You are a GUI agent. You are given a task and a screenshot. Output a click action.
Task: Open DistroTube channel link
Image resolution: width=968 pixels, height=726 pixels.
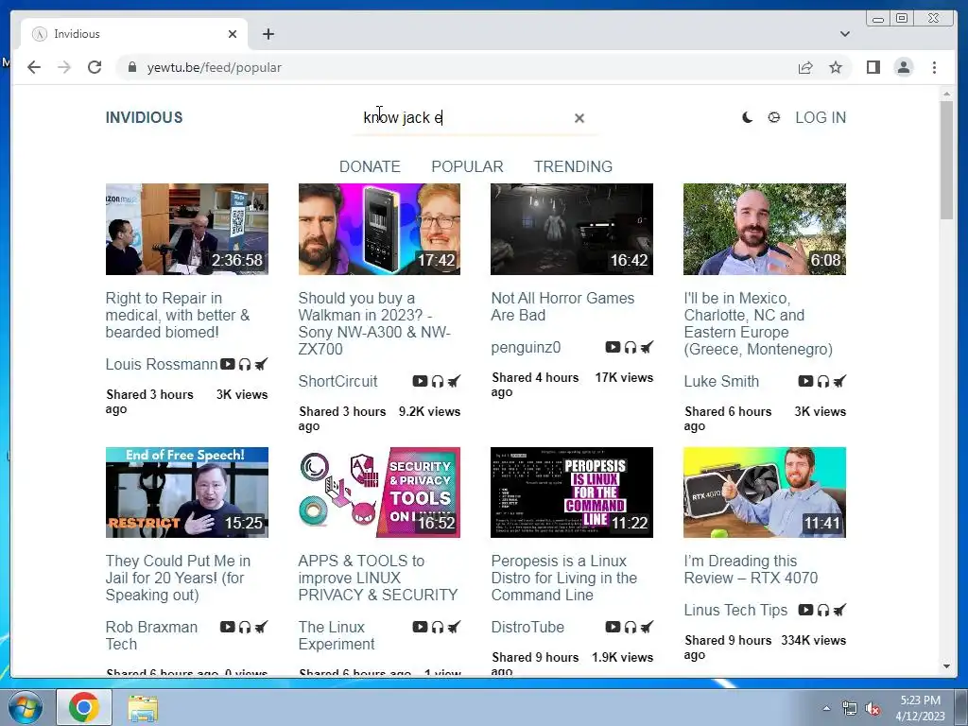[527, 628]
